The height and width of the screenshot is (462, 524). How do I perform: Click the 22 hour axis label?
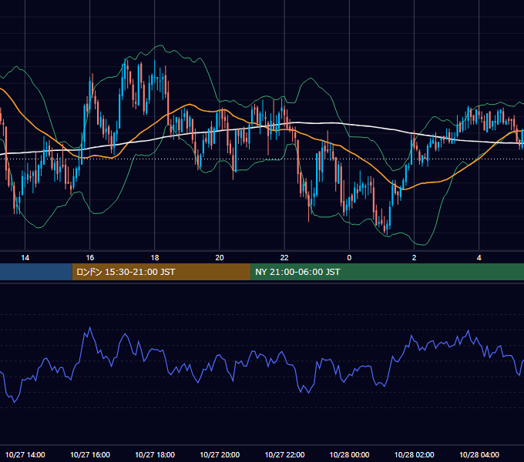(284, 258)
